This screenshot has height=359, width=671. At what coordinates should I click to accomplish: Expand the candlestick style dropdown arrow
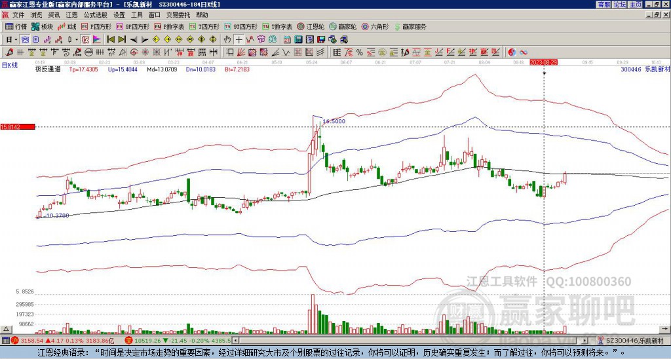[77, 40]
